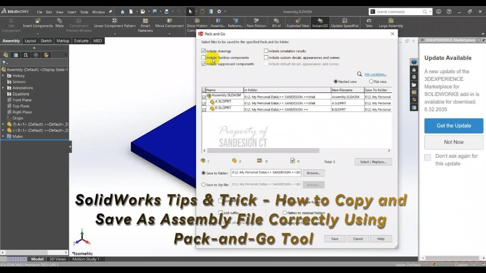Click Browse next to Save to folder
The image size is (486, 273).
click(x=313, y=173)
